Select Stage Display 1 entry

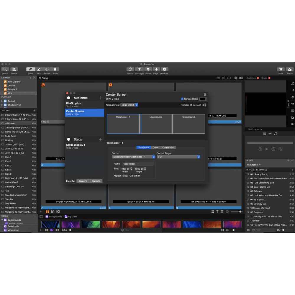click(x=84, y=146)
